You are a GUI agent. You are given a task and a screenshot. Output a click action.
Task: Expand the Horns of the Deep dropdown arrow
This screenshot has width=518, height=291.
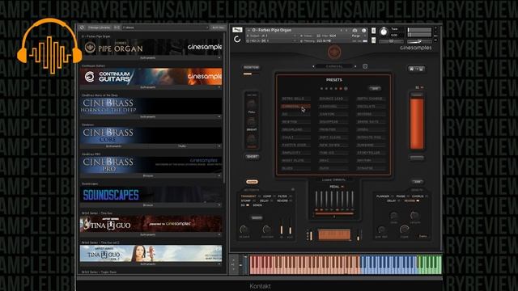[x=219, y=116]
